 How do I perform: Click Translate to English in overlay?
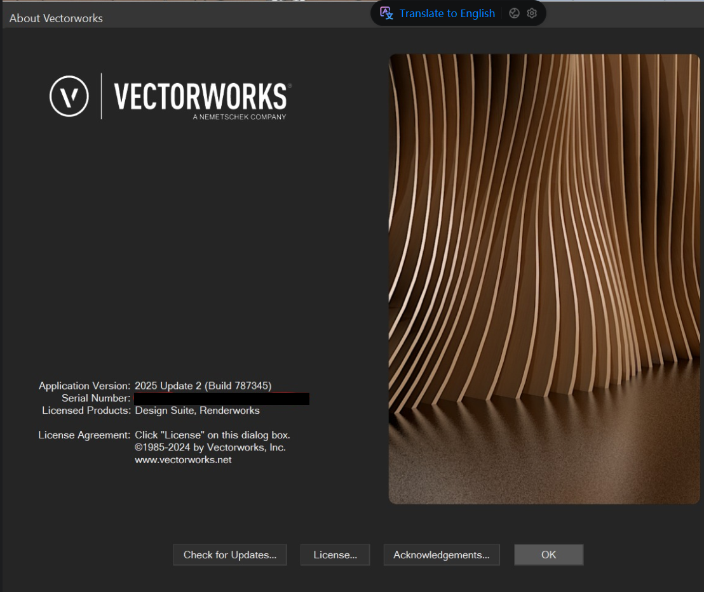click(447, 13)
